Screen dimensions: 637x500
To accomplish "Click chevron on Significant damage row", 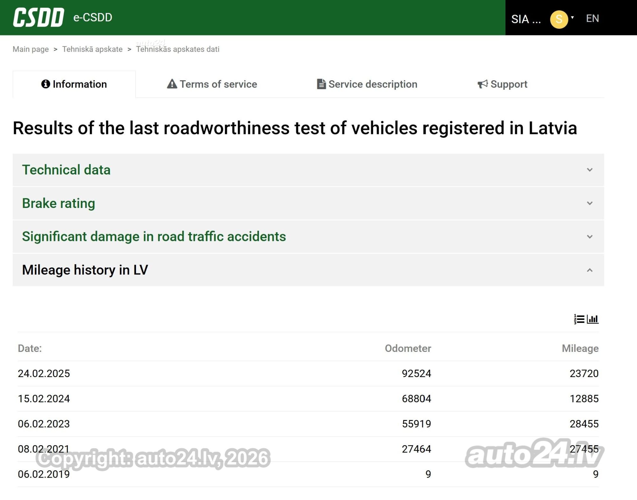I will [x=590, y=237].
